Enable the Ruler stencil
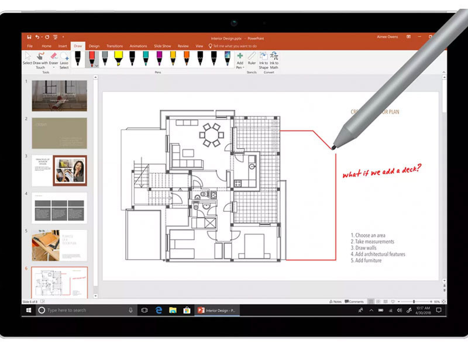Image resolution: width=468 pixels, height=351 pixels. (x=252, y=60)
